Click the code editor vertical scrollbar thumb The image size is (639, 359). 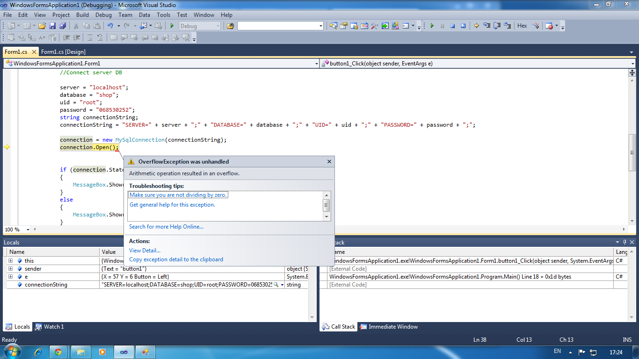pyautogui.click(x=632, y=152)
